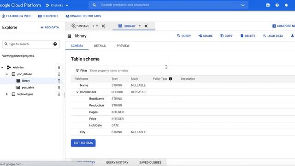This screenshot has width=295, height=166.
Task: Click the Delete table button
Action: [x=248, y=36]
